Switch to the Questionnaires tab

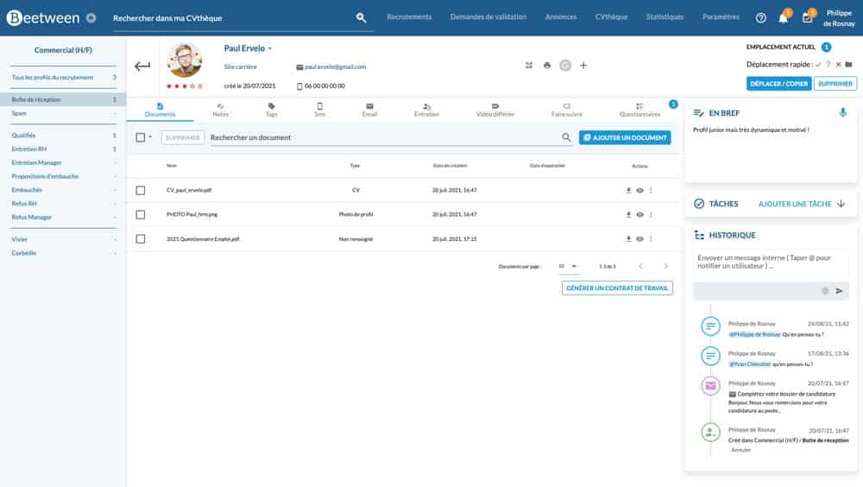pyautogui.click(x=639, y=110)
